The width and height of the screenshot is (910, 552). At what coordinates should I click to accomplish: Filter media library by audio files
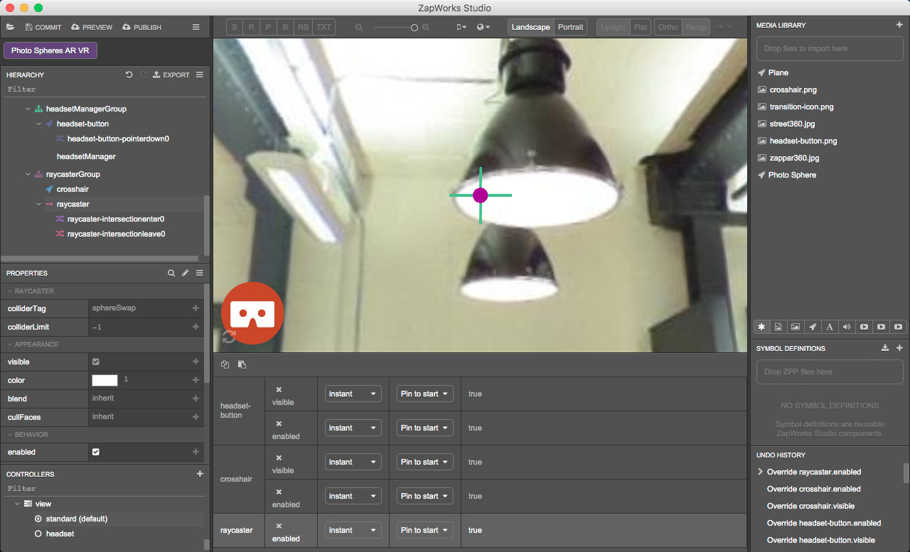[x=847, y=327]
